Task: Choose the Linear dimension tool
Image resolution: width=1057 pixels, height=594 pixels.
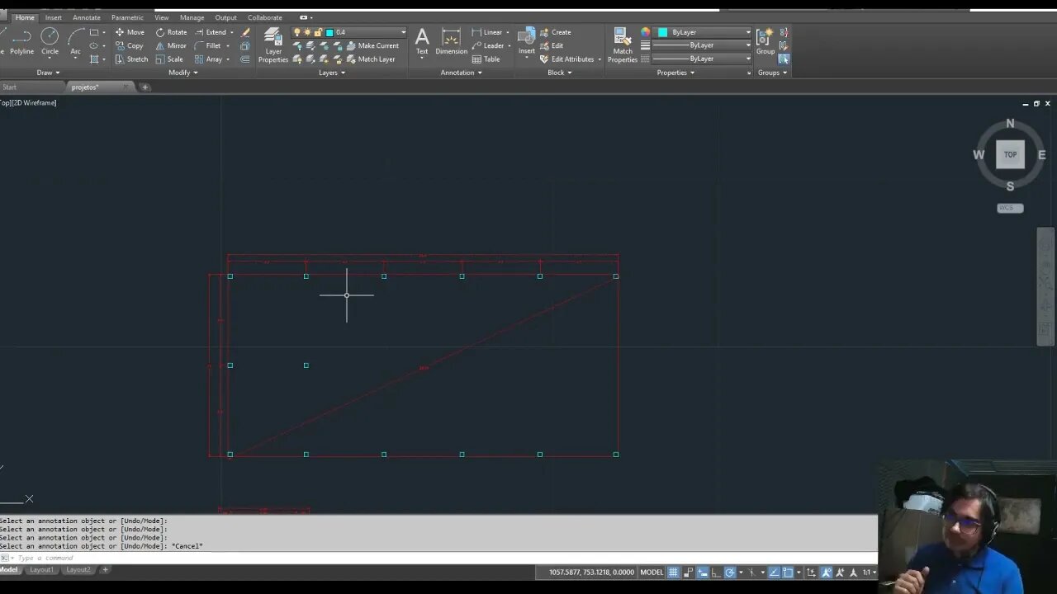Action: coord(487,32)
